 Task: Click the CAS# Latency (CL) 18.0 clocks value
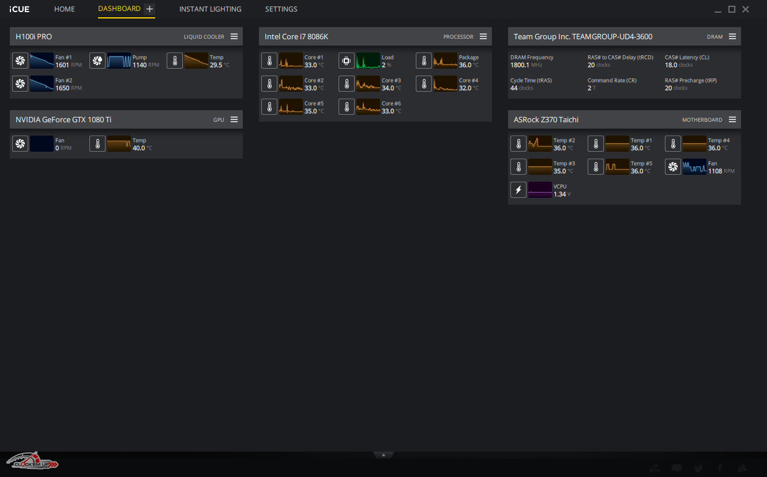click(x=679, y=65)
